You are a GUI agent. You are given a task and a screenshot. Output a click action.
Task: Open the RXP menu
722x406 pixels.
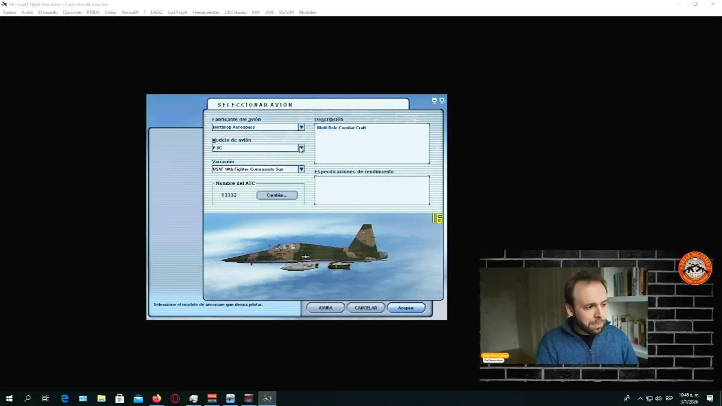pyautogui.click(x=256, y=12)
